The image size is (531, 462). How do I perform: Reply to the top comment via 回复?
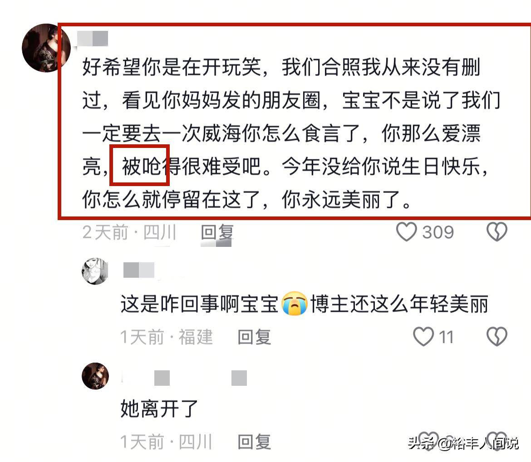click(217, 232)
